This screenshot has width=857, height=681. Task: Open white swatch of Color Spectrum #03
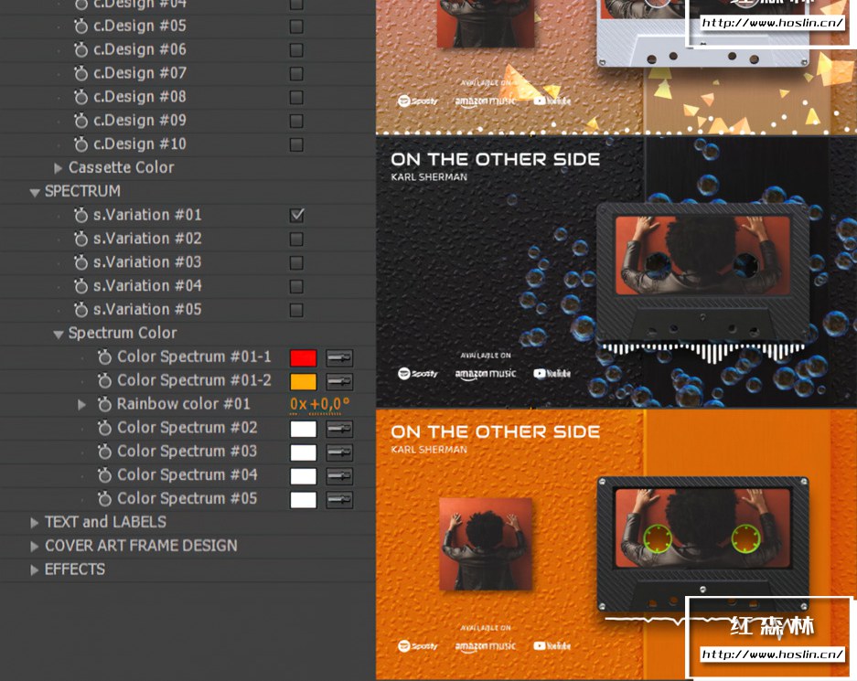coord(304,452)
